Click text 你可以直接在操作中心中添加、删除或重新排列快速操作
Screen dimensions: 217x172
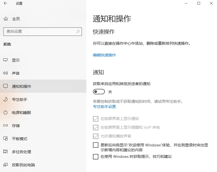point(142,44)
